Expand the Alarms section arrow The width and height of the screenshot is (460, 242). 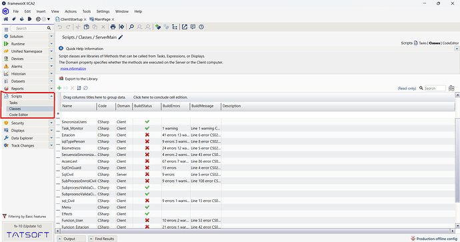[x=51, y=66]
